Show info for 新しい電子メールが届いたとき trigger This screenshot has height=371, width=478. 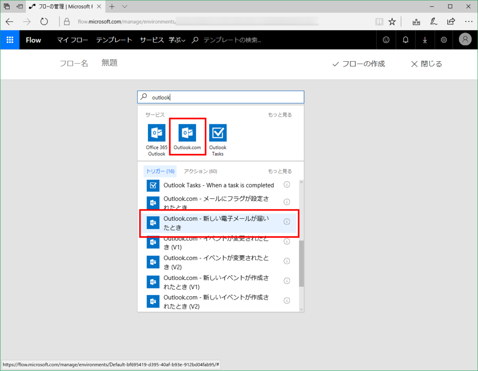tap(287, 222)
